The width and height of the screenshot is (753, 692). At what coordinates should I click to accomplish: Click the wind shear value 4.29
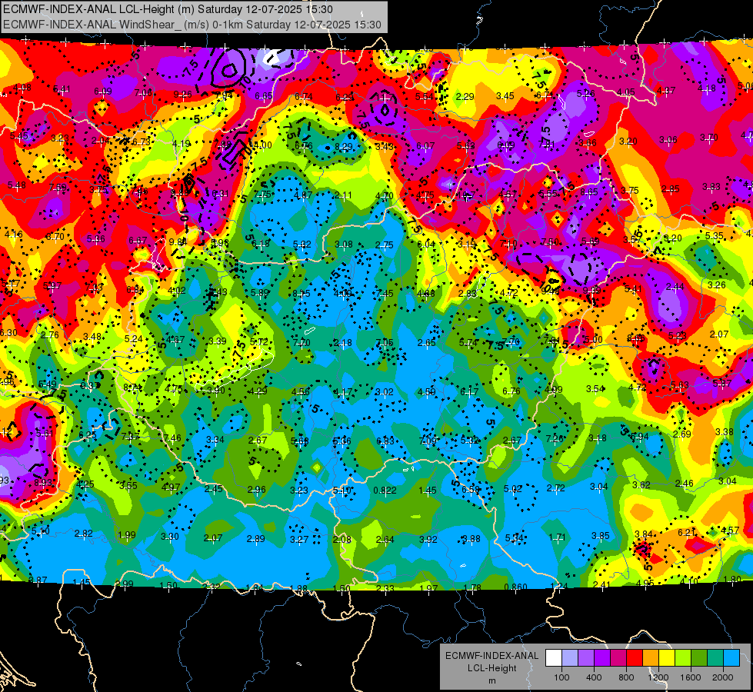click(x=258, y=391)
